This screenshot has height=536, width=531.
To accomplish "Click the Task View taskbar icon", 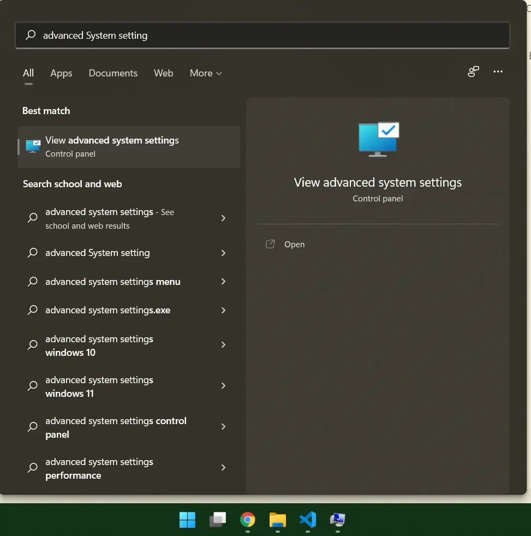I will (x=218, y=520).
